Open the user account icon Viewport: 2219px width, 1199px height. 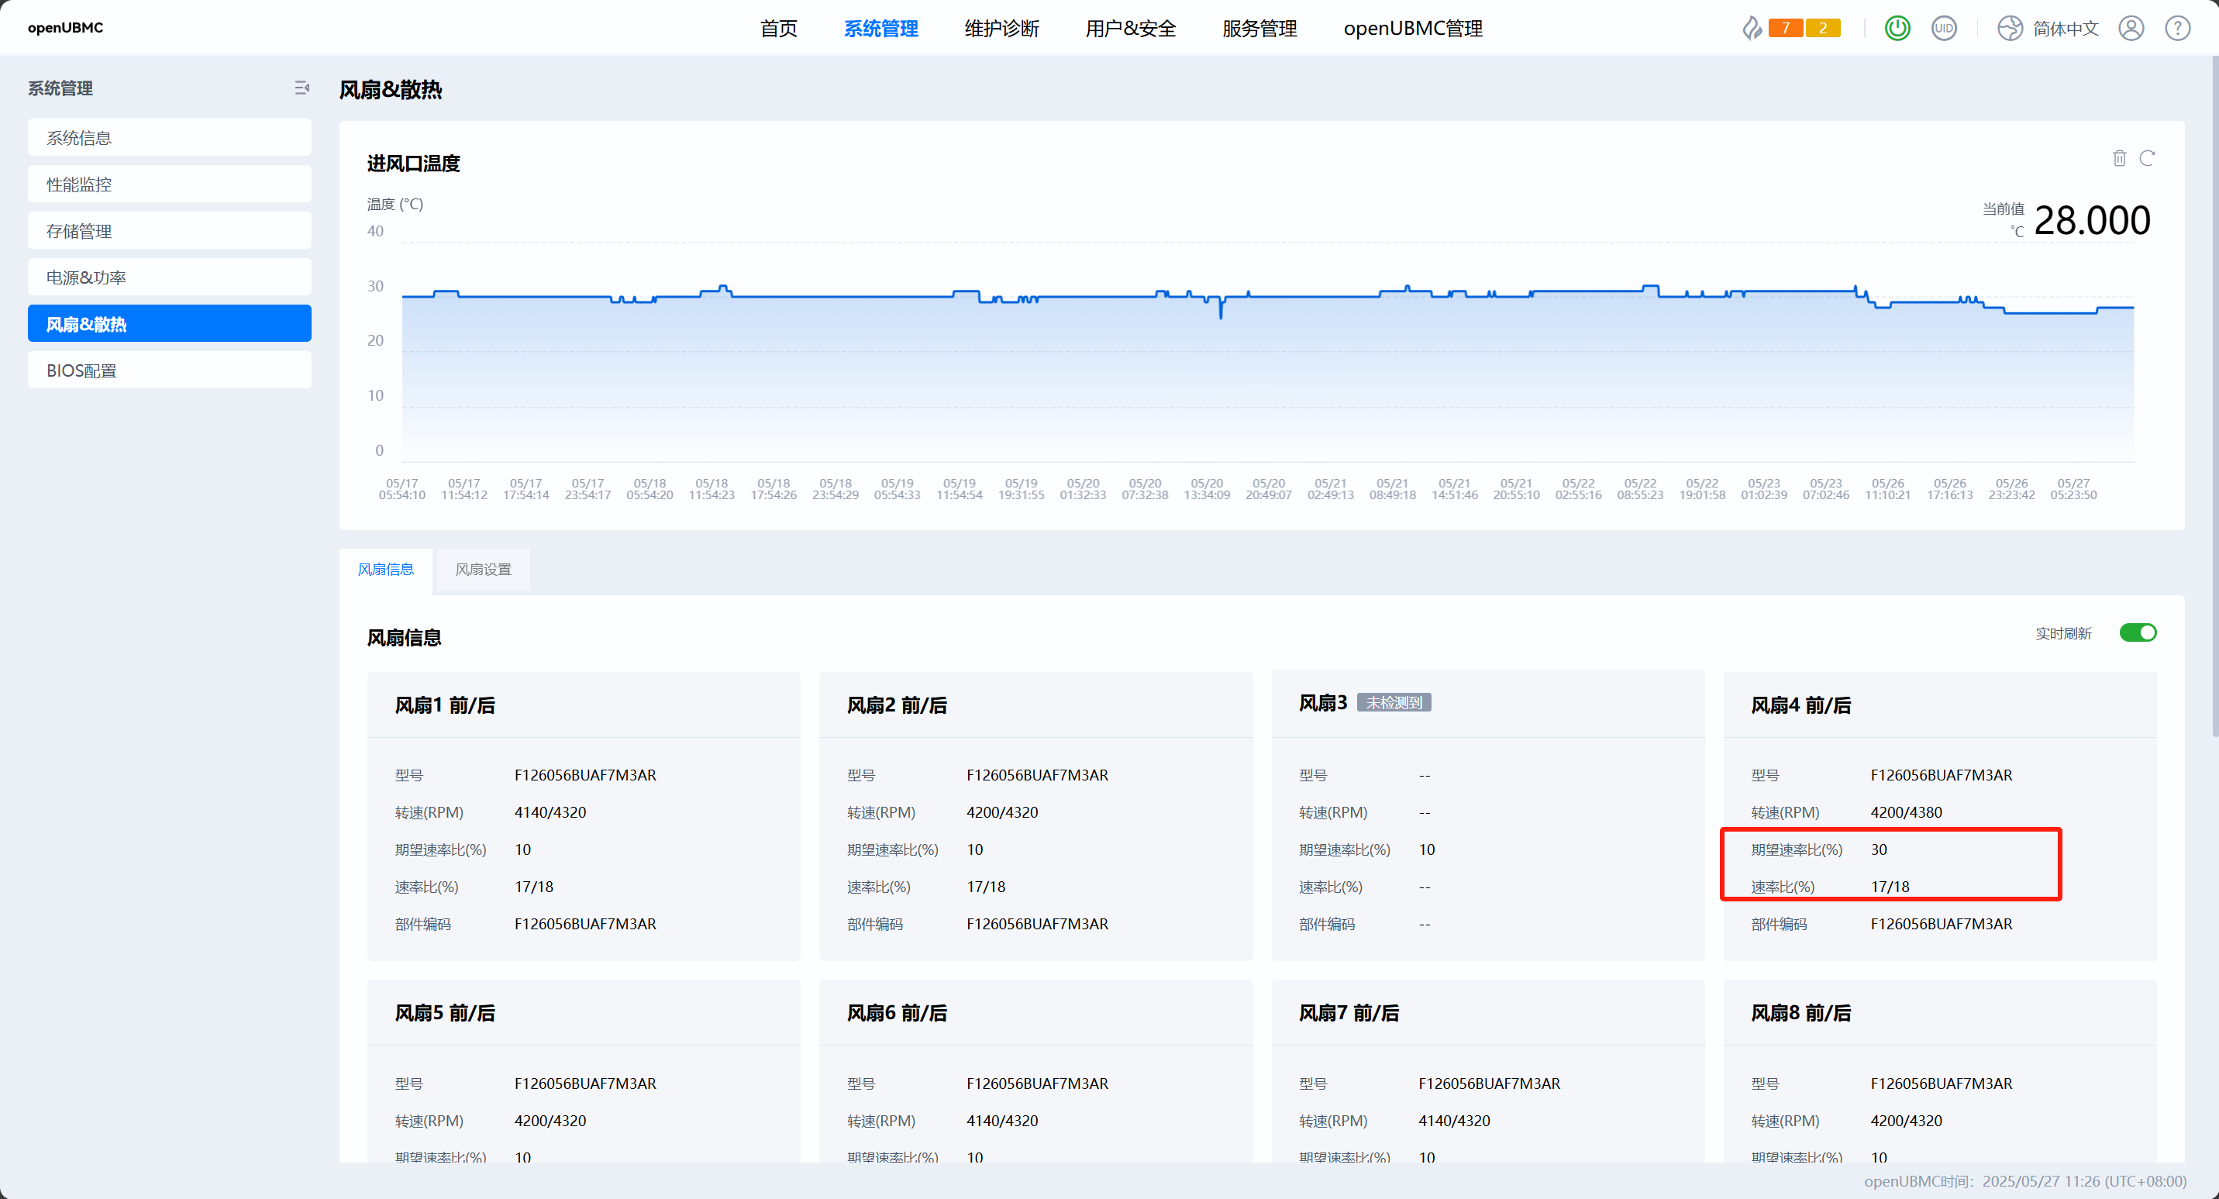2131,29
